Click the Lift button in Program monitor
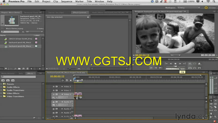This screenshot has width=218, height=123. [190, 68]
